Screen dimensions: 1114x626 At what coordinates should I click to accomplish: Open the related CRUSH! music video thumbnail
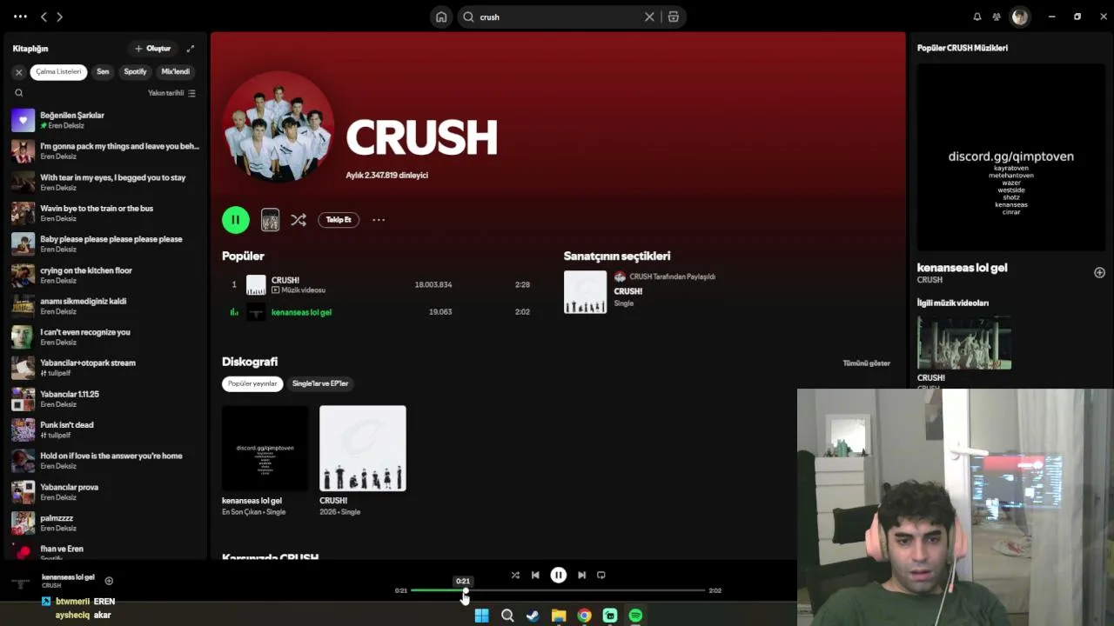click(x=964, y=343)
